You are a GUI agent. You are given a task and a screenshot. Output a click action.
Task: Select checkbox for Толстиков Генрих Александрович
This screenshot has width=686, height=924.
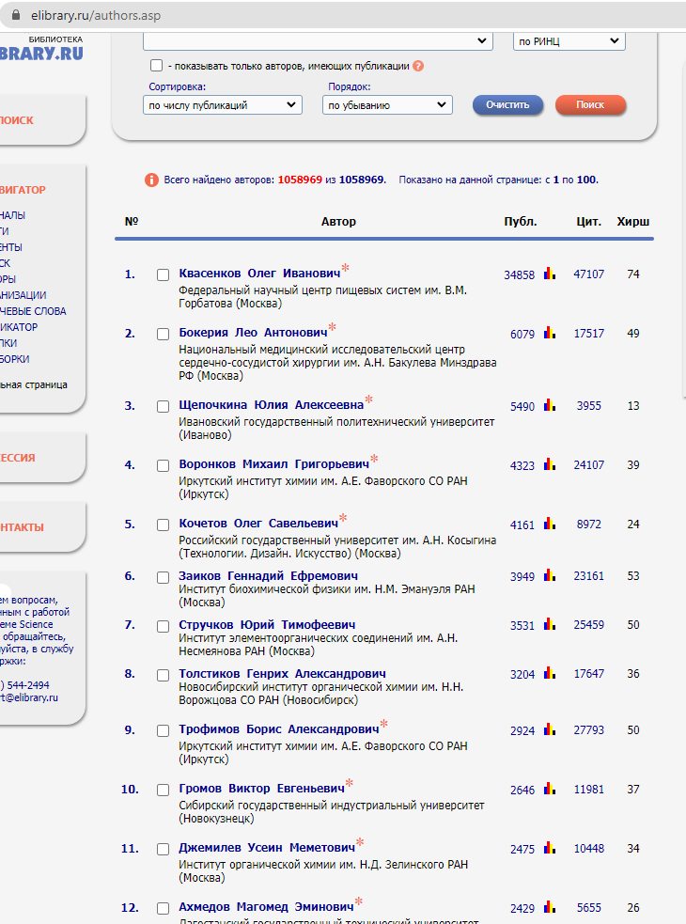[x=164, y=675]
